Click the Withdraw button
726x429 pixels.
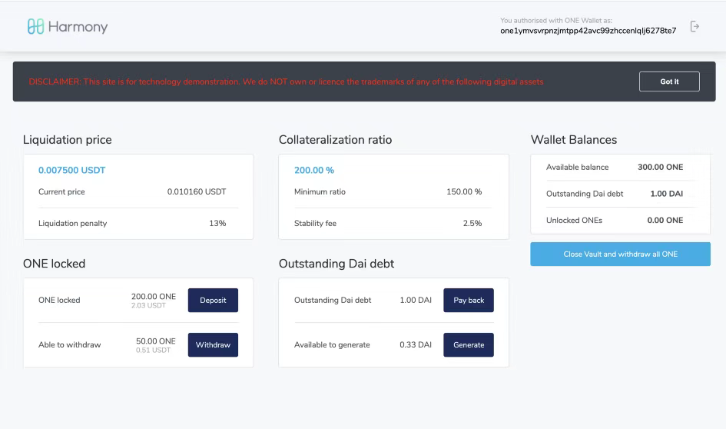pyautogui.click(x=213, y=344)
